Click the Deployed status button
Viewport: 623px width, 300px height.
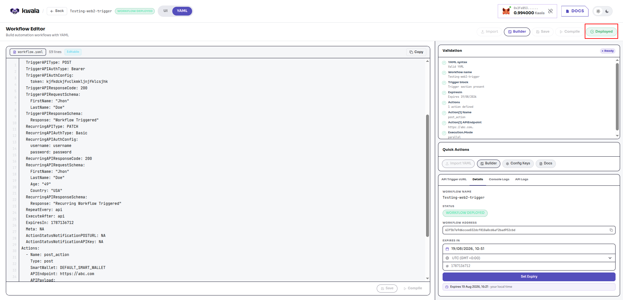click(601, 32)
